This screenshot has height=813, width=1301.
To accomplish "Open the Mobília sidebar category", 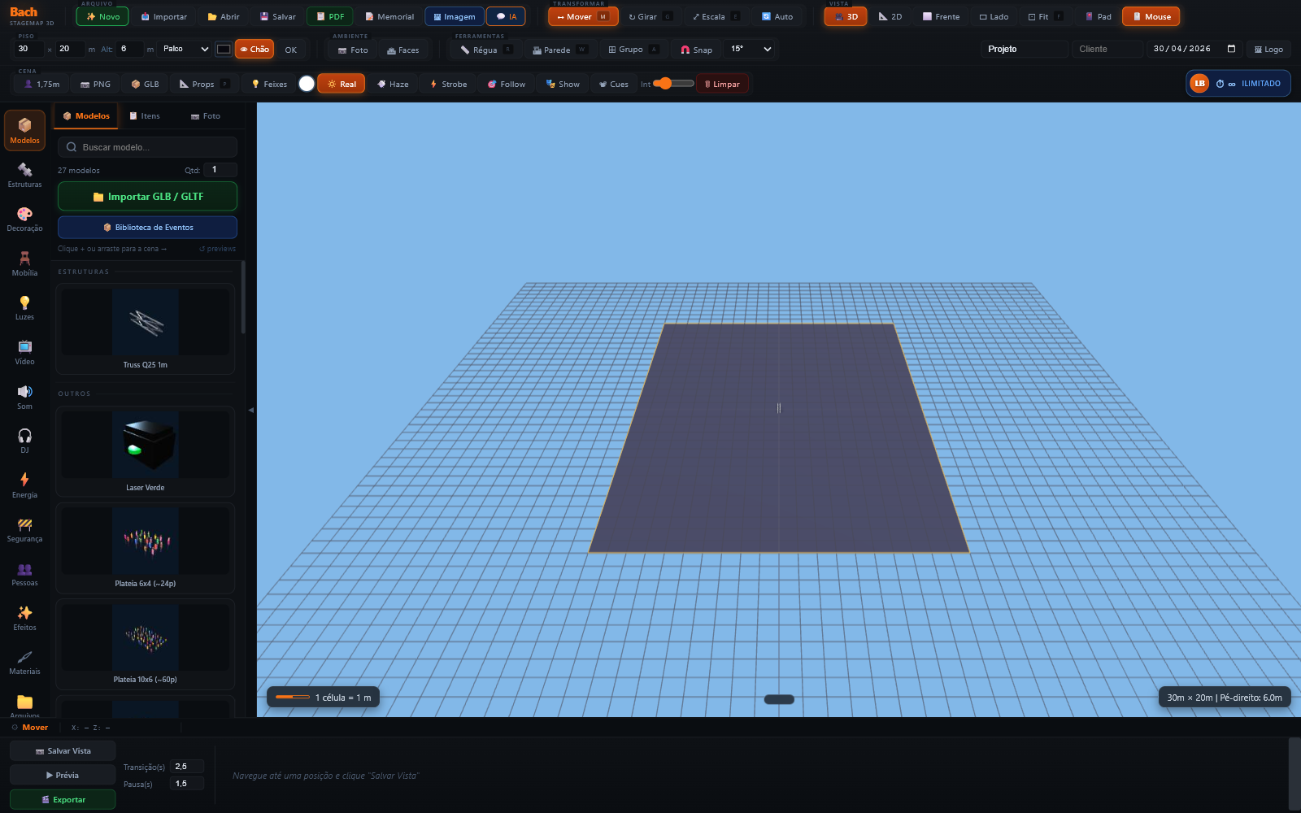I will 24,263.
